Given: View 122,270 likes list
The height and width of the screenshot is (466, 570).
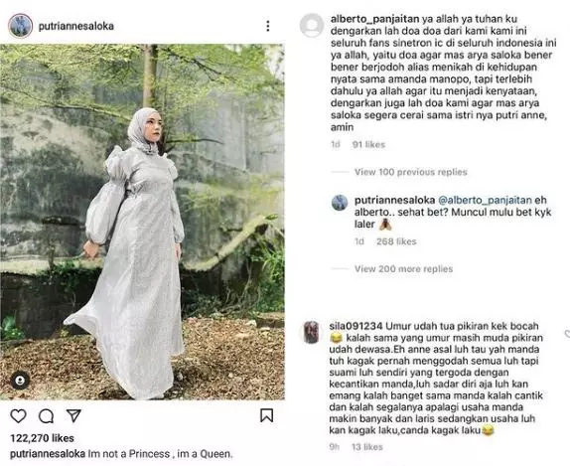Looking at the screenshot, I should click(42, 438).
